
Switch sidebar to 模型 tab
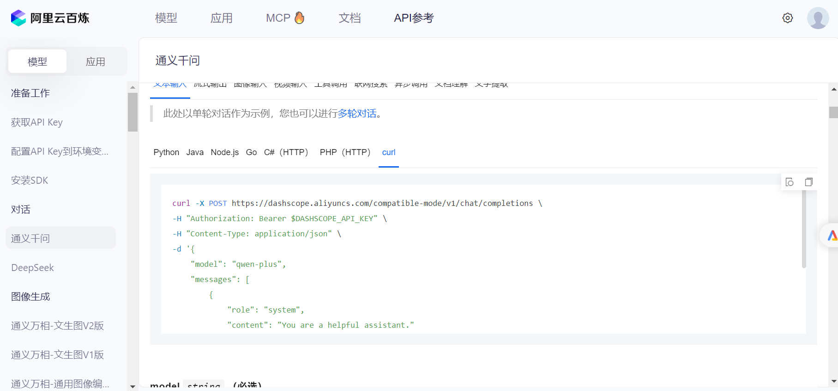click(37, 61)
